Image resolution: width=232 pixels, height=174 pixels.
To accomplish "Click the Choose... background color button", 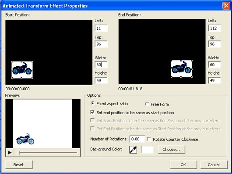I will click(171, 150).
